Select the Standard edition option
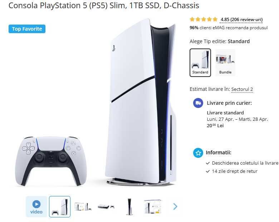This screenshot has height=222, width=279. [200, 63]
